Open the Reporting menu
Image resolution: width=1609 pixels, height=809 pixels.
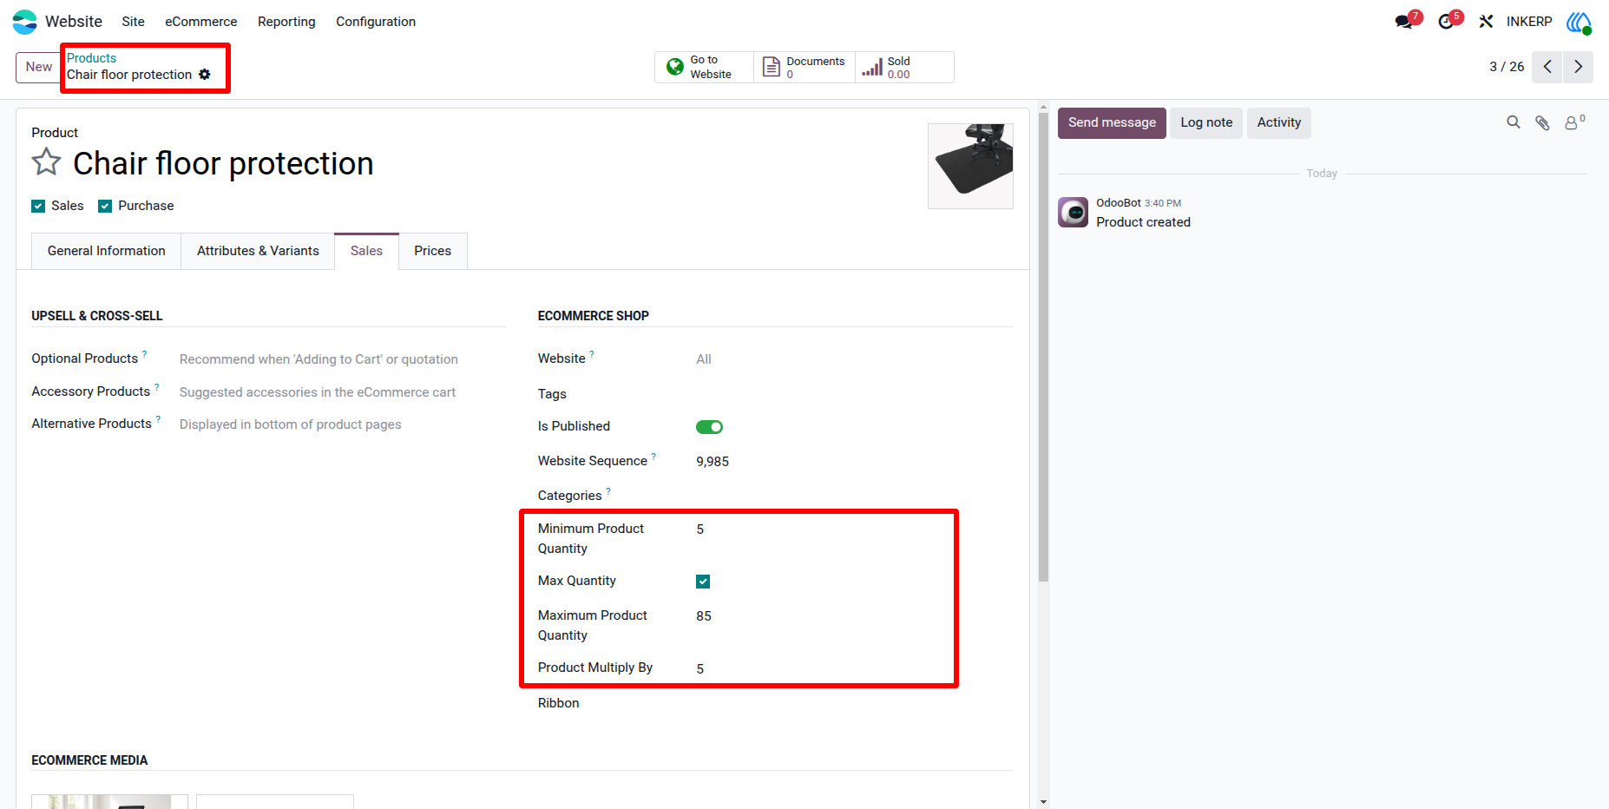point(286,22)
